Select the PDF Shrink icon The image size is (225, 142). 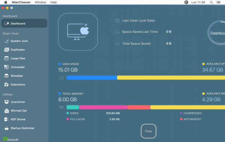[7, 119]
